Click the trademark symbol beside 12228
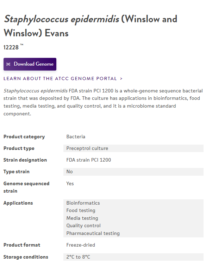This screenshot has width=218, height=272. click(22, 45)
